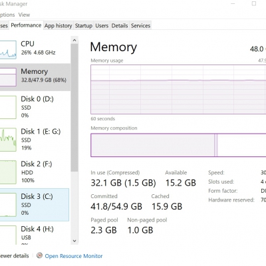
Task: Go to the Details tab
Action: coord(120,26)
